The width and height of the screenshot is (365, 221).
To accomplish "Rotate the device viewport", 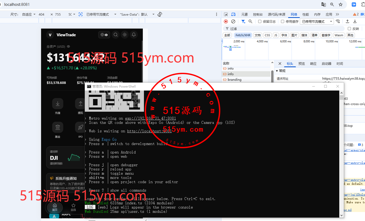I will pos(160,14).
